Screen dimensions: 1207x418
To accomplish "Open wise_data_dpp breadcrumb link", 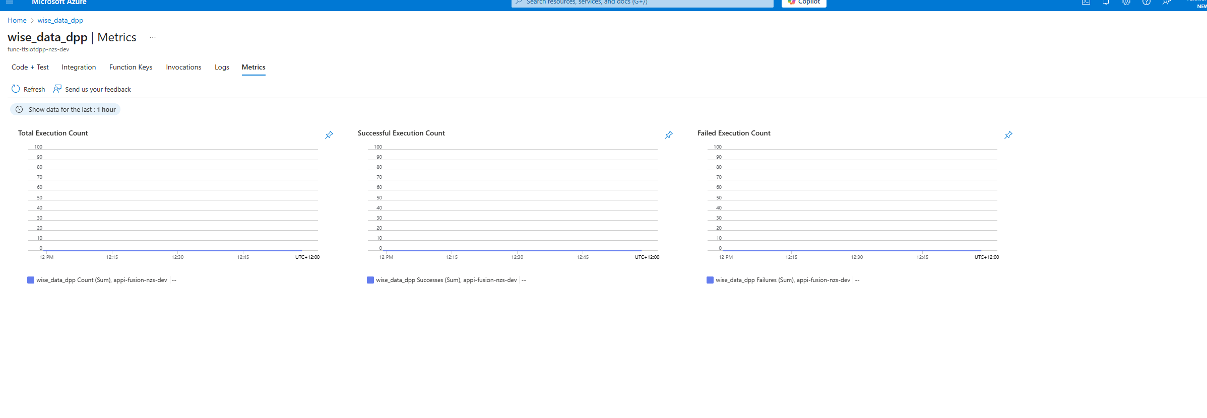I will [60, 20].
